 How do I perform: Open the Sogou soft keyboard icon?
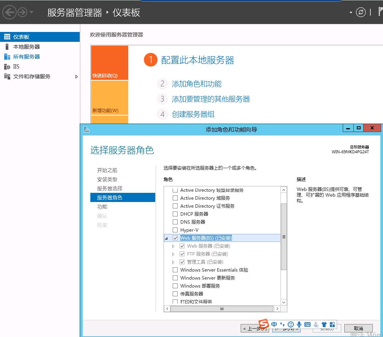(x=308, y=324)
